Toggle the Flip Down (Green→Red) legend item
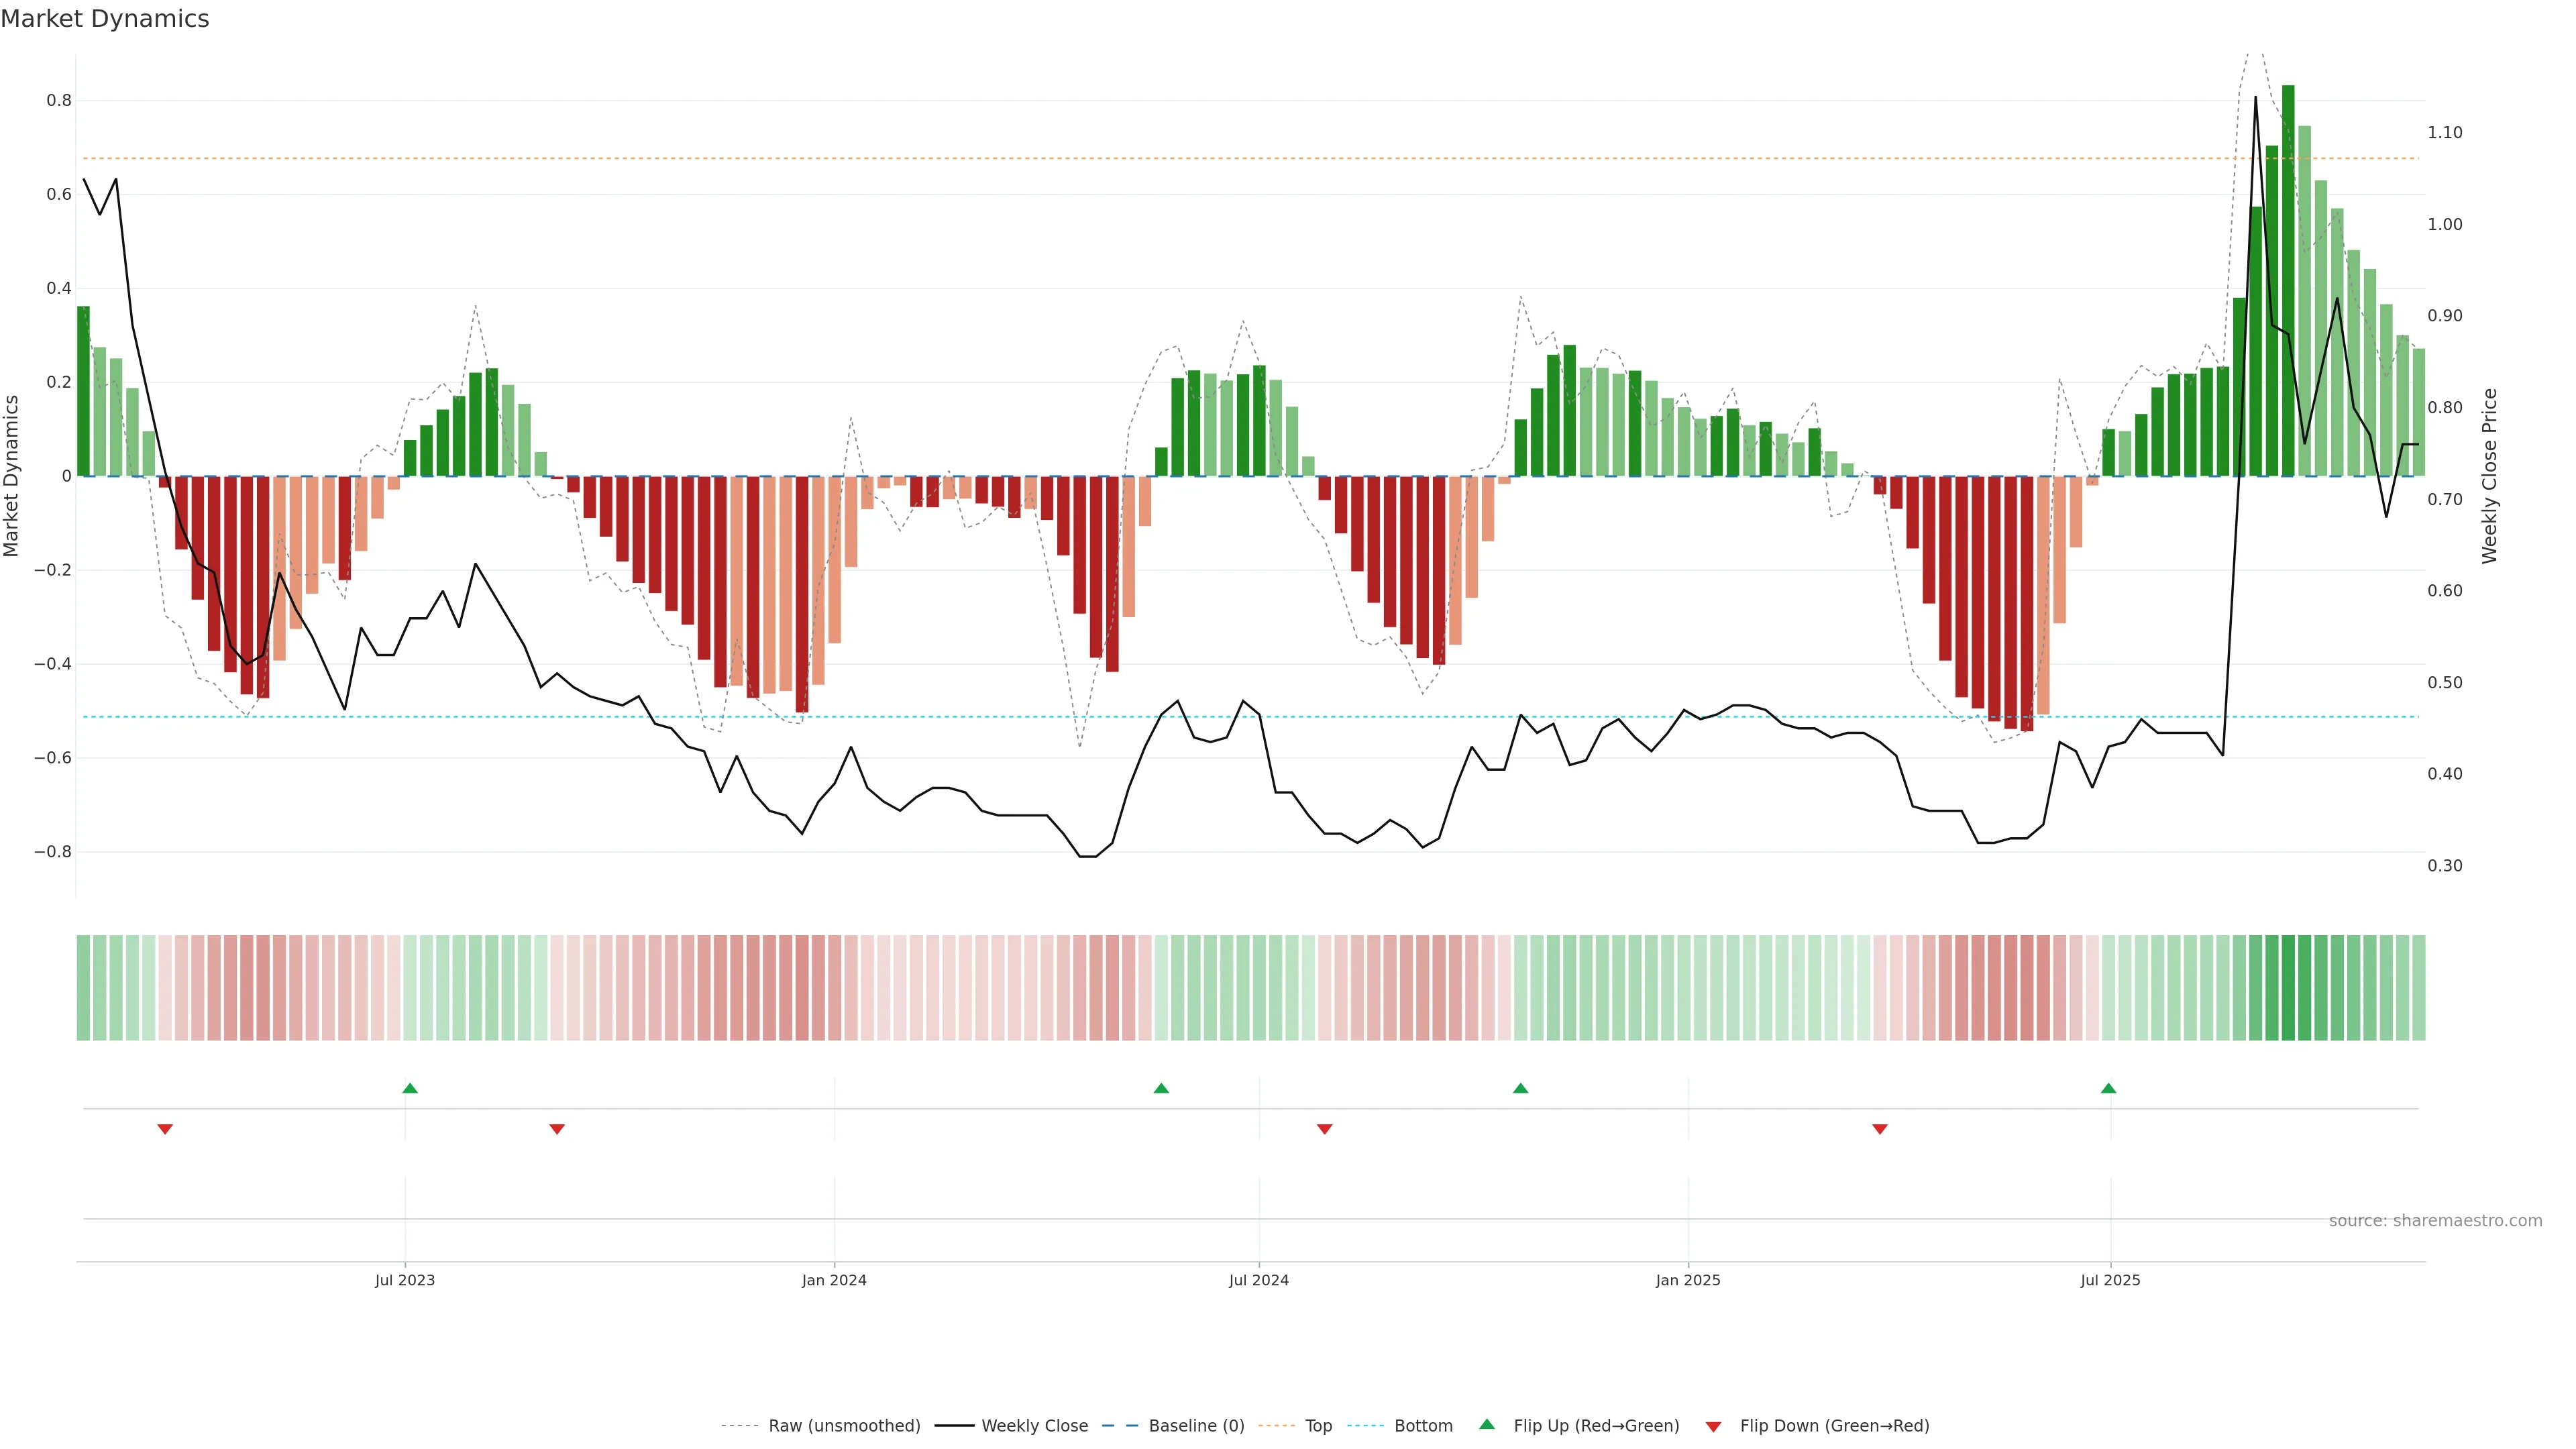The width and height of the screenshot is (2576, 1449). [1834, 1426]
